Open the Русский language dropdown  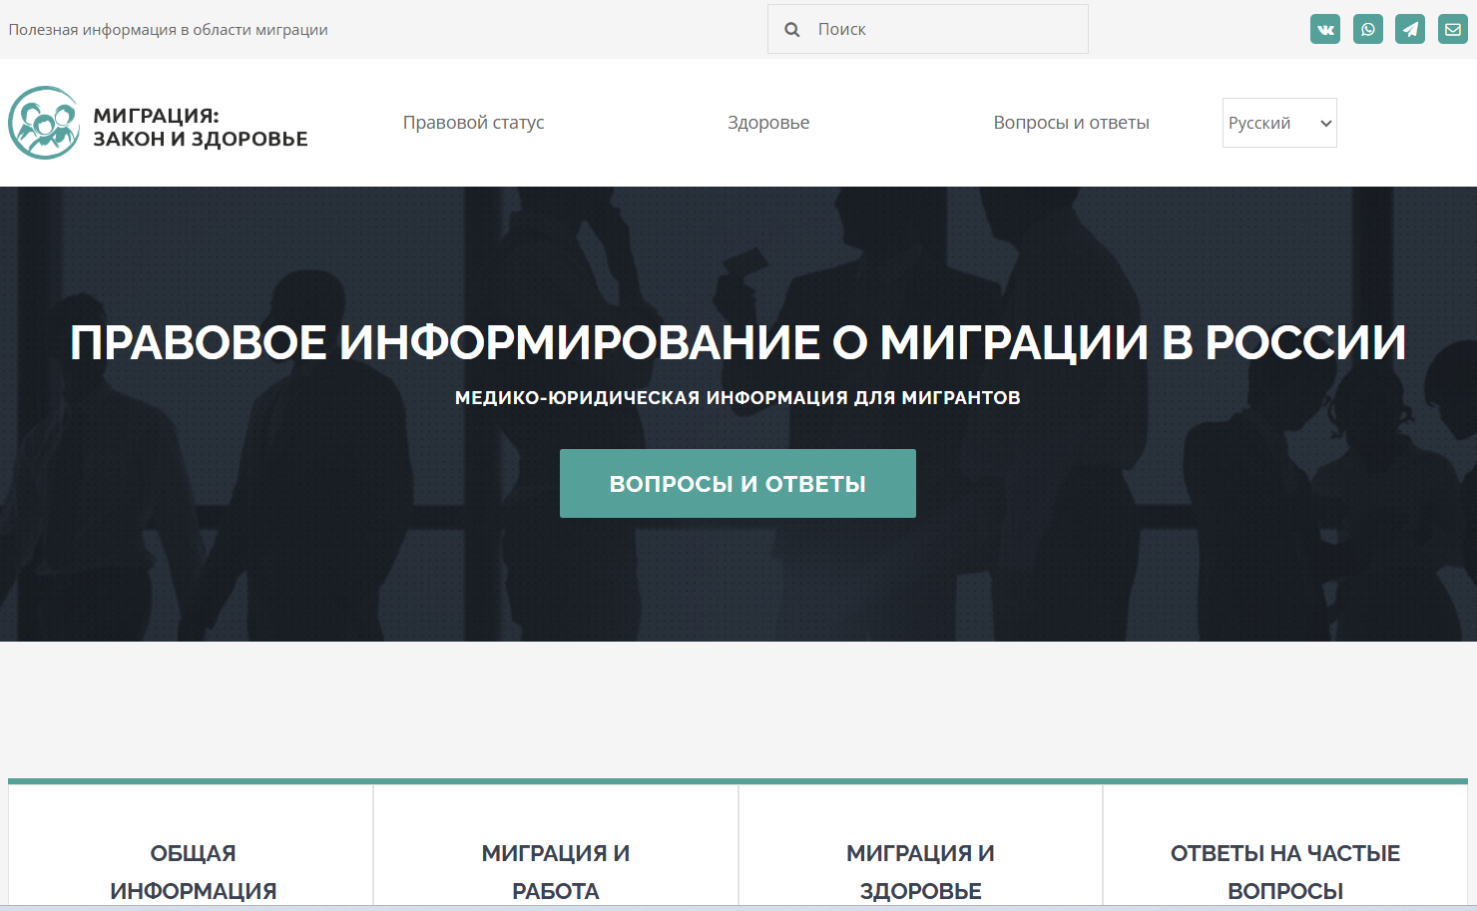[1279, 123]
